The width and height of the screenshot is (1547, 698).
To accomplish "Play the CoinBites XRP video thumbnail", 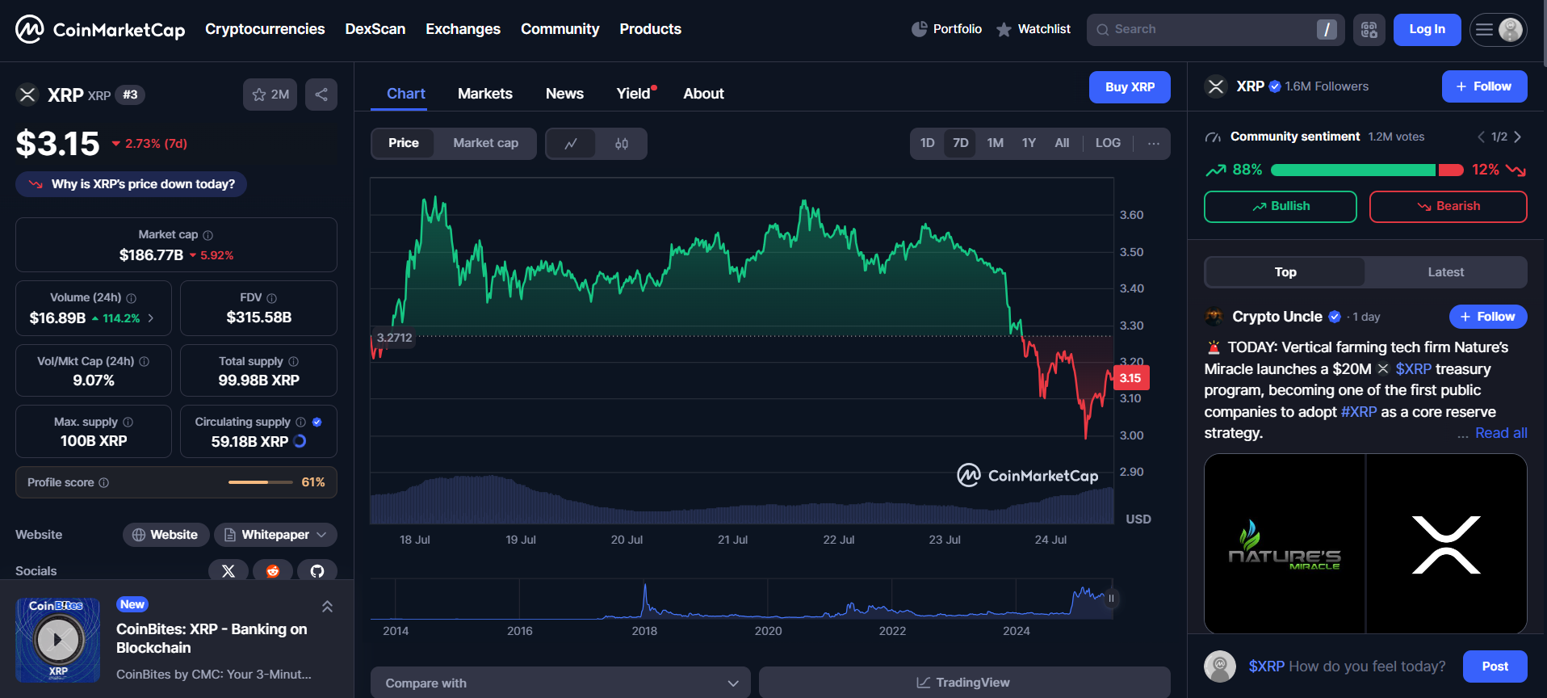I will [x=58, y=640].
